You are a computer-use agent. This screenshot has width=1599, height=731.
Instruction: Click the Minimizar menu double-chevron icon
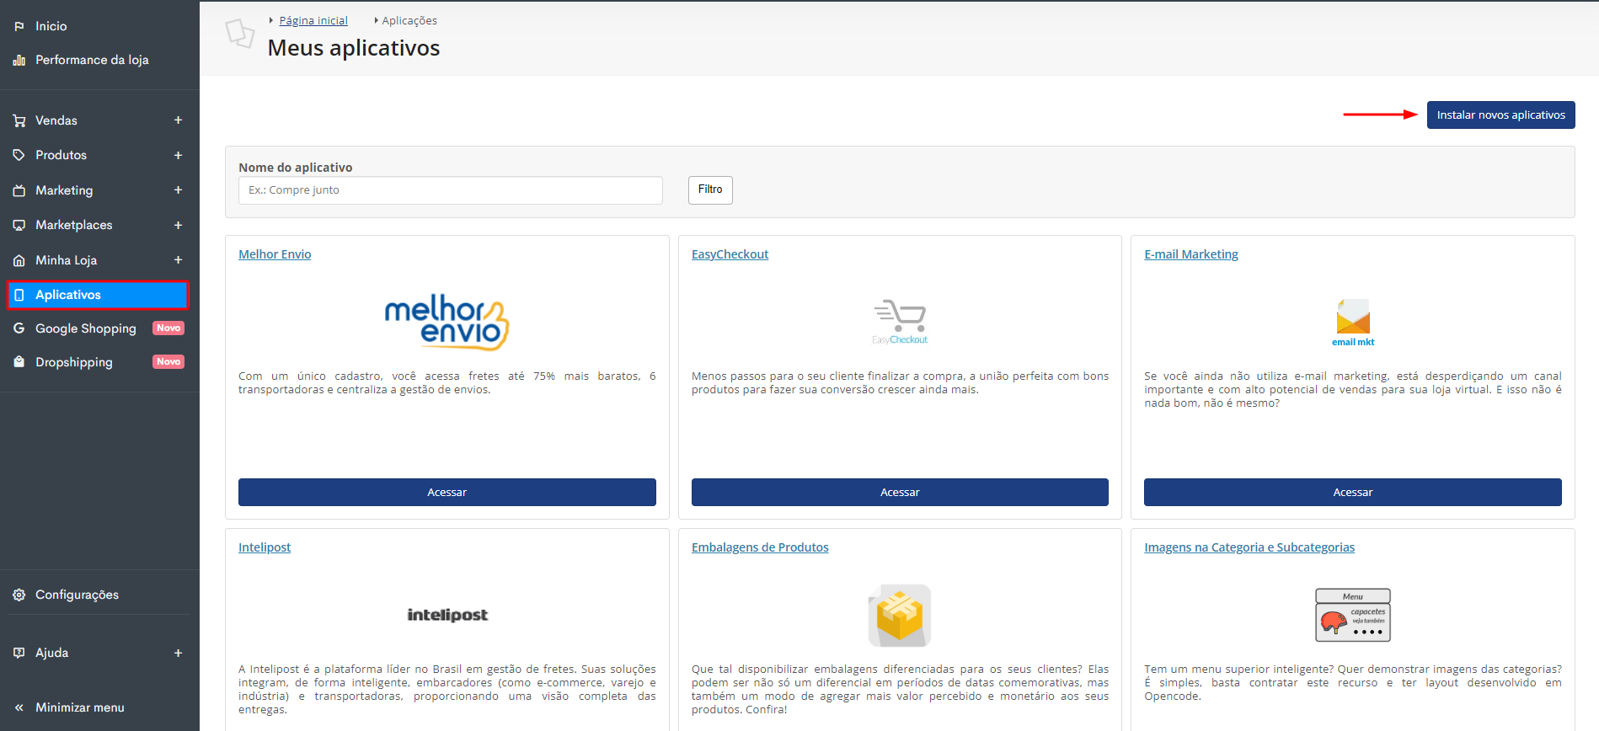pyautogui.click(x=19, y=707)
